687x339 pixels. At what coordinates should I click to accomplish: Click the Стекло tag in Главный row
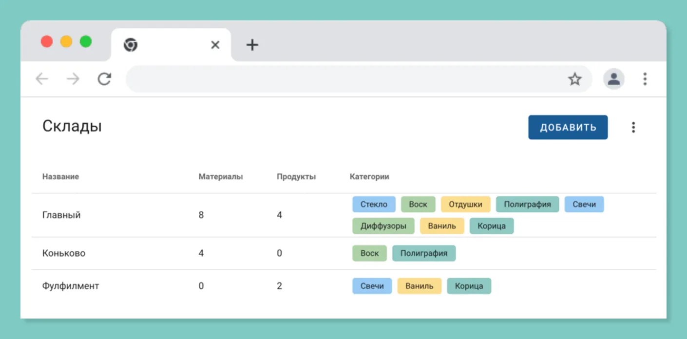(x=374, y=204)
